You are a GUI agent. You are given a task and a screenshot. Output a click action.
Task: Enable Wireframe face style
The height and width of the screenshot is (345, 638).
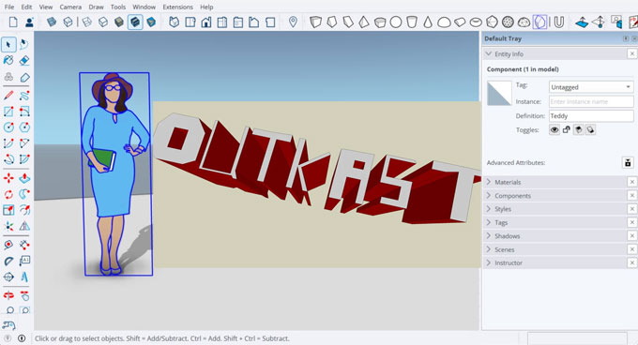coord(86,22)
